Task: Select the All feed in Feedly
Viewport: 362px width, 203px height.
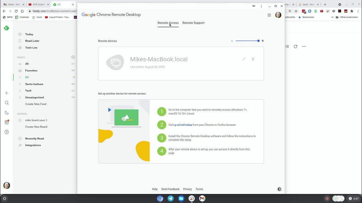Action: 27,64
